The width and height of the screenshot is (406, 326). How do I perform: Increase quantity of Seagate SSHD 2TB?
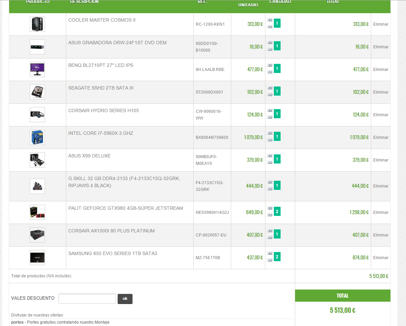(x=270, y=87)
